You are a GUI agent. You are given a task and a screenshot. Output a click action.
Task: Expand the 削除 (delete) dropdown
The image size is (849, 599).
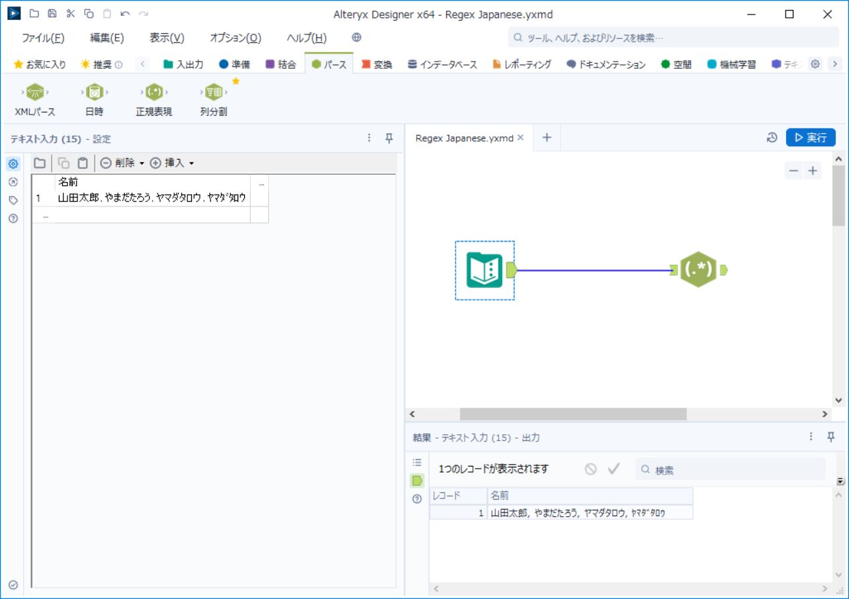(142, 163)
